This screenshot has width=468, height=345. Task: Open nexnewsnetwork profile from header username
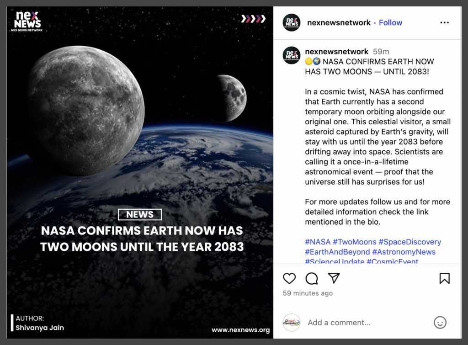[x=339, y=23]
